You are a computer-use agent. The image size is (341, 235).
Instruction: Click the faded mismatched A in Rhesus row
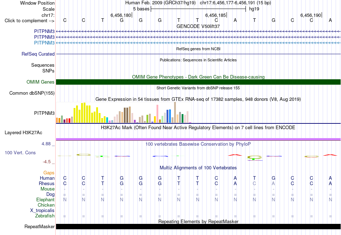[x=274, y=183]
